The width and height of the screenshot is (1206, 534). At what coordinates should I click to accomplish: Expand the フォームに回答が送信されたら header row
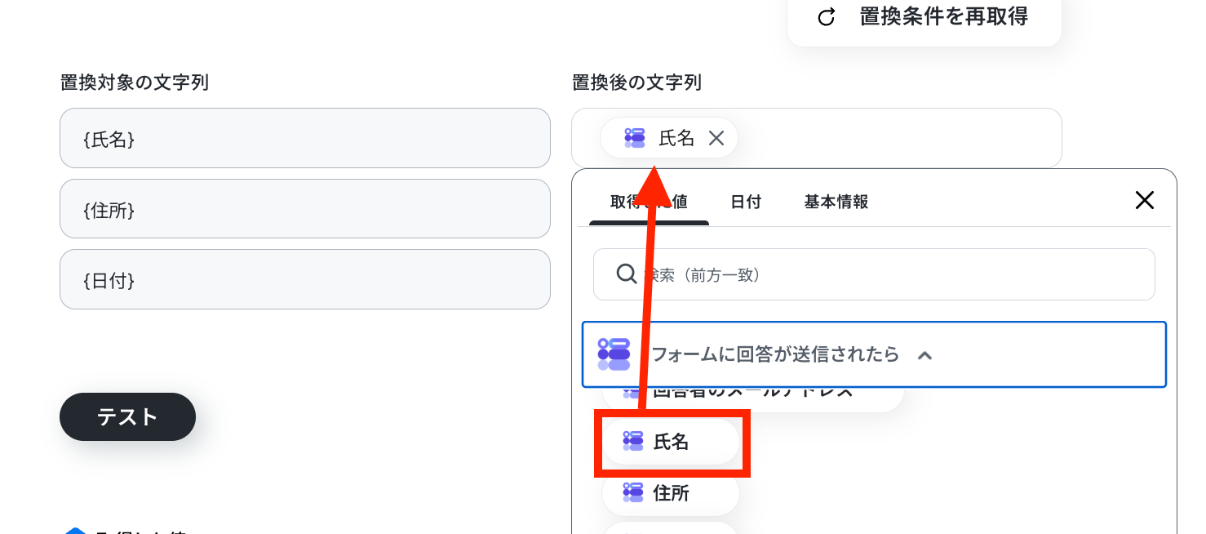pos(874,354)
